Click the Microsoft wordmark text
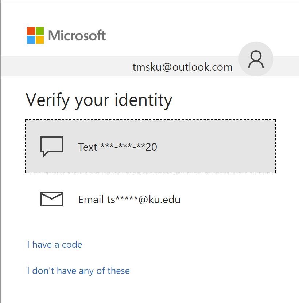The height and width of the screenshot is (303, 299). [x=77, y=36]
